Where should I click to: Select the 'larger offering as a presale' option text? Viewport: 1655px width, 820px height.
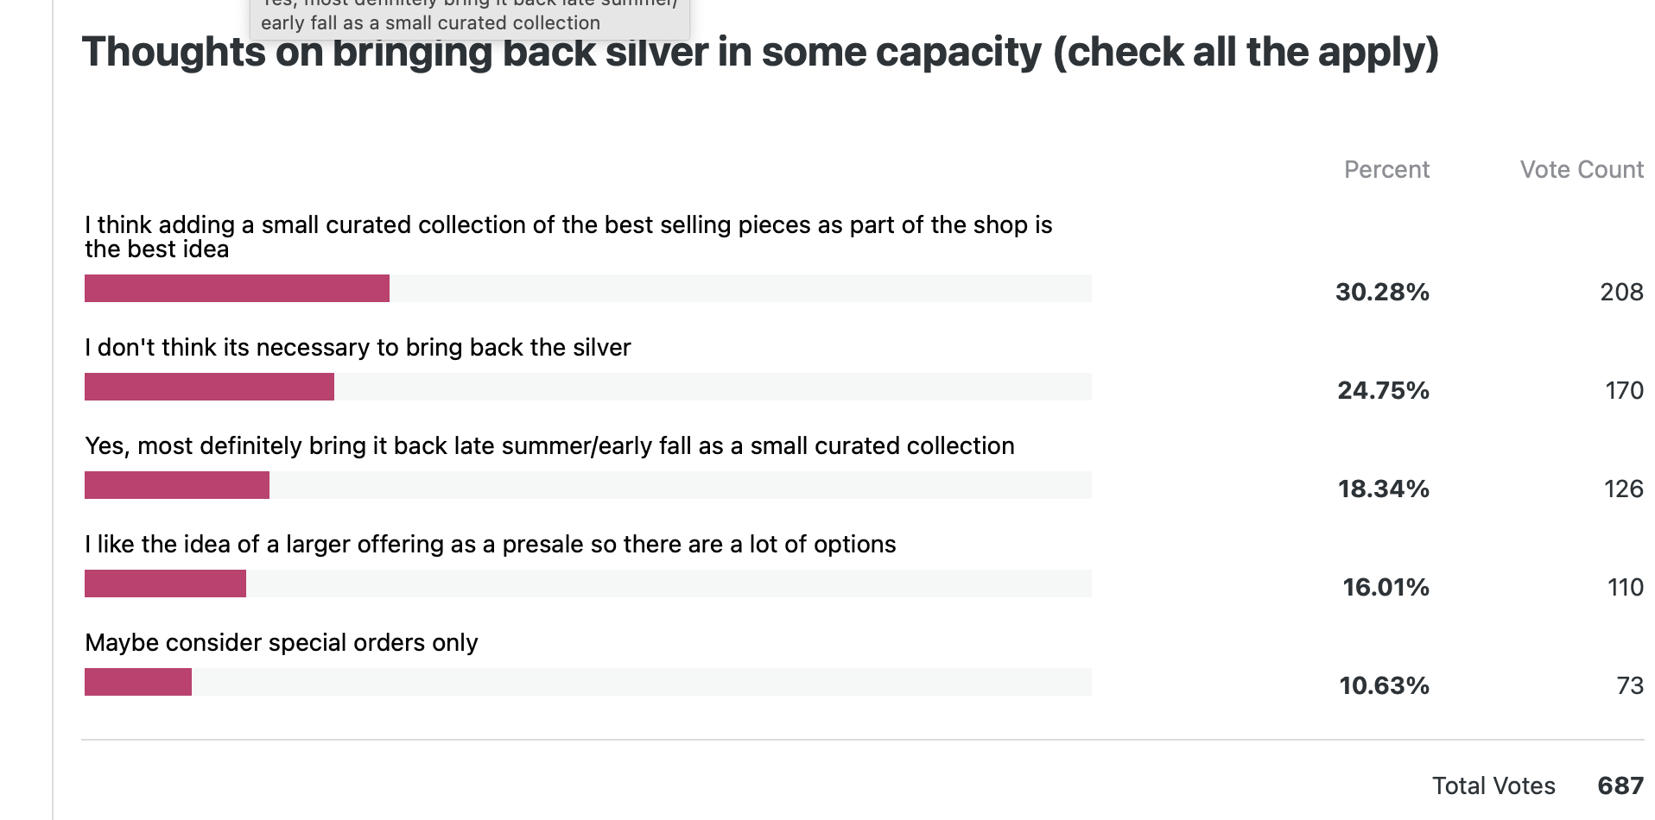(490, 544)
